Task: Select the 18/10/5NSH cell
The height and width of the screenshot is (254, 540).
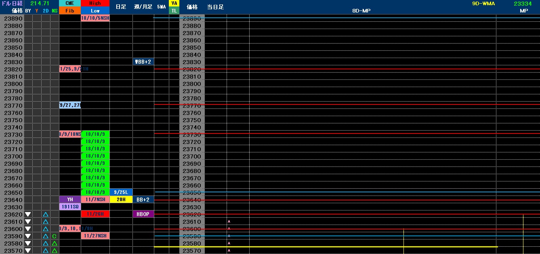Action: tap(95, 18)
